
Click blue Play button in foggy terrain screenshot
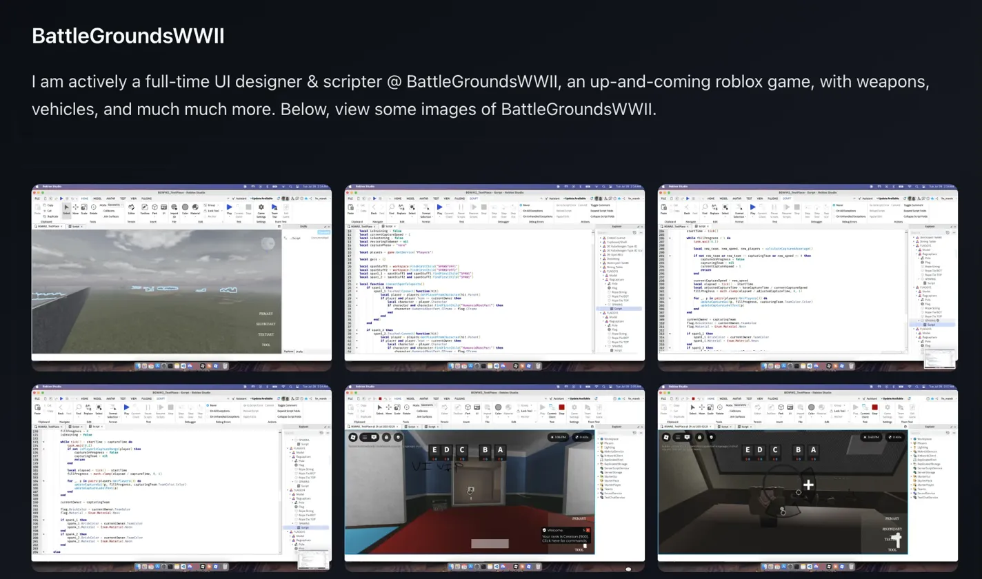(230, 207)
